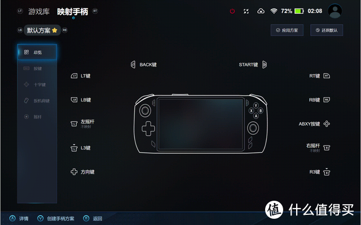361x225 pixels.
Task: Open 十字键 in the sidebar
Action: tap(37, 85)
